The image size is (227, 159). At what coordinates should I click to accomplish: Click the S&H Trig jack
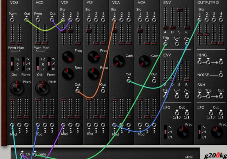pyautogui.click(x=208, y=96)
